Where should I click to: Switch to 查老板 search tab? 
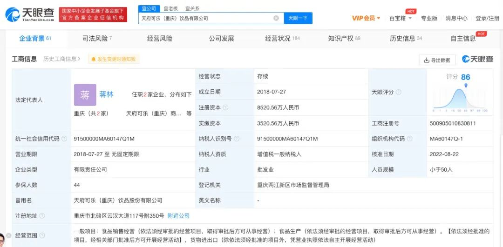coord(170,9)
